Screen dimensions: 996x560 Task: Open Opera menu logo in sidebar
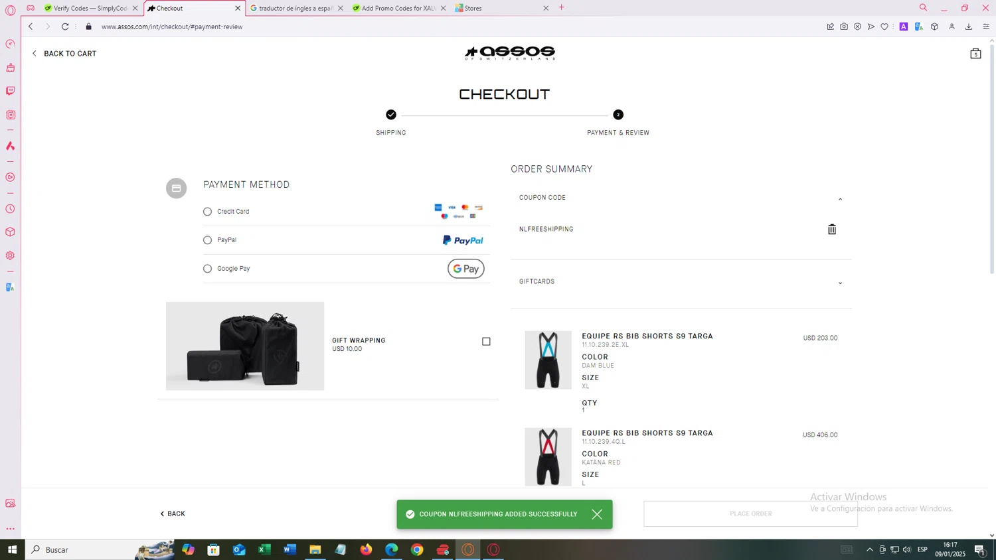[10, 10]
